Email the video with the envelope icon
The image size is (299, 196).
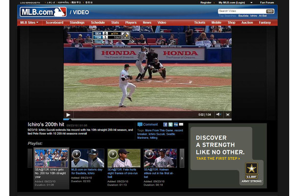[x=181, y=124]
